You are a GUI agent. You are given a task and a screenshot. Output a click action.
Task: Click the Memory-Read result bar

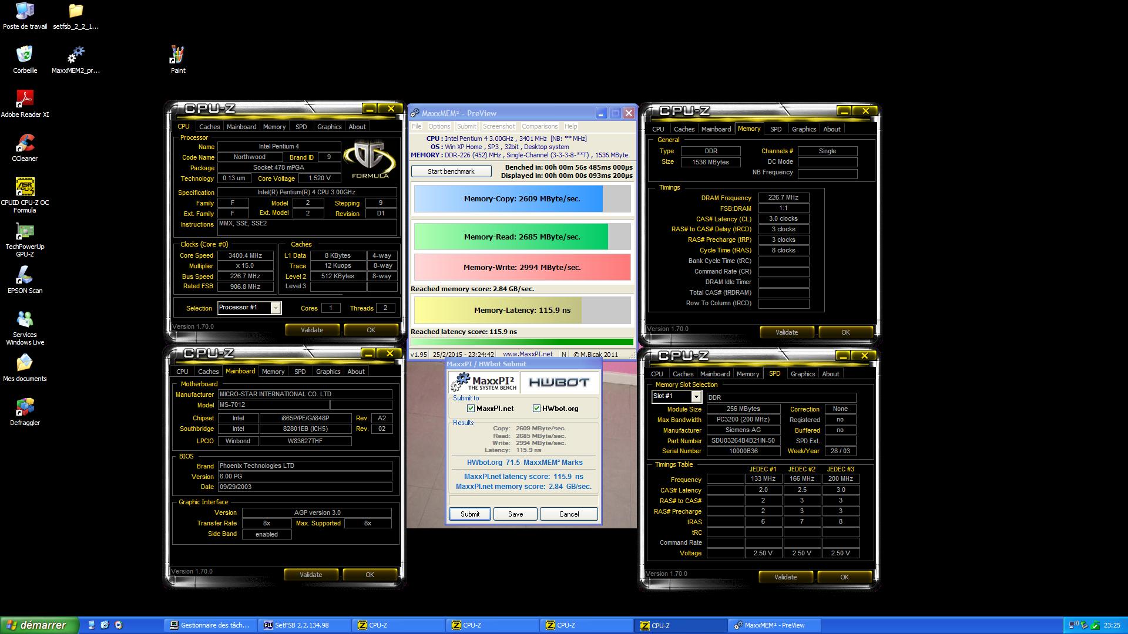tap(522, 237)
